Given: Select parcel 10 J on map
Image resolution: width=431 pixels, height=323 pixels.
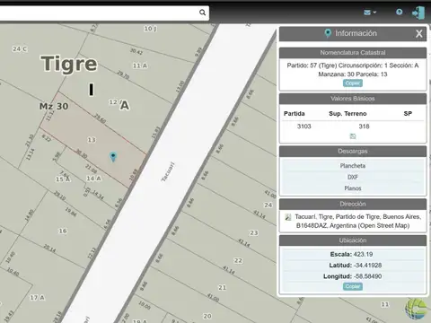Looking at the screenshot, I should coord(150,29).
